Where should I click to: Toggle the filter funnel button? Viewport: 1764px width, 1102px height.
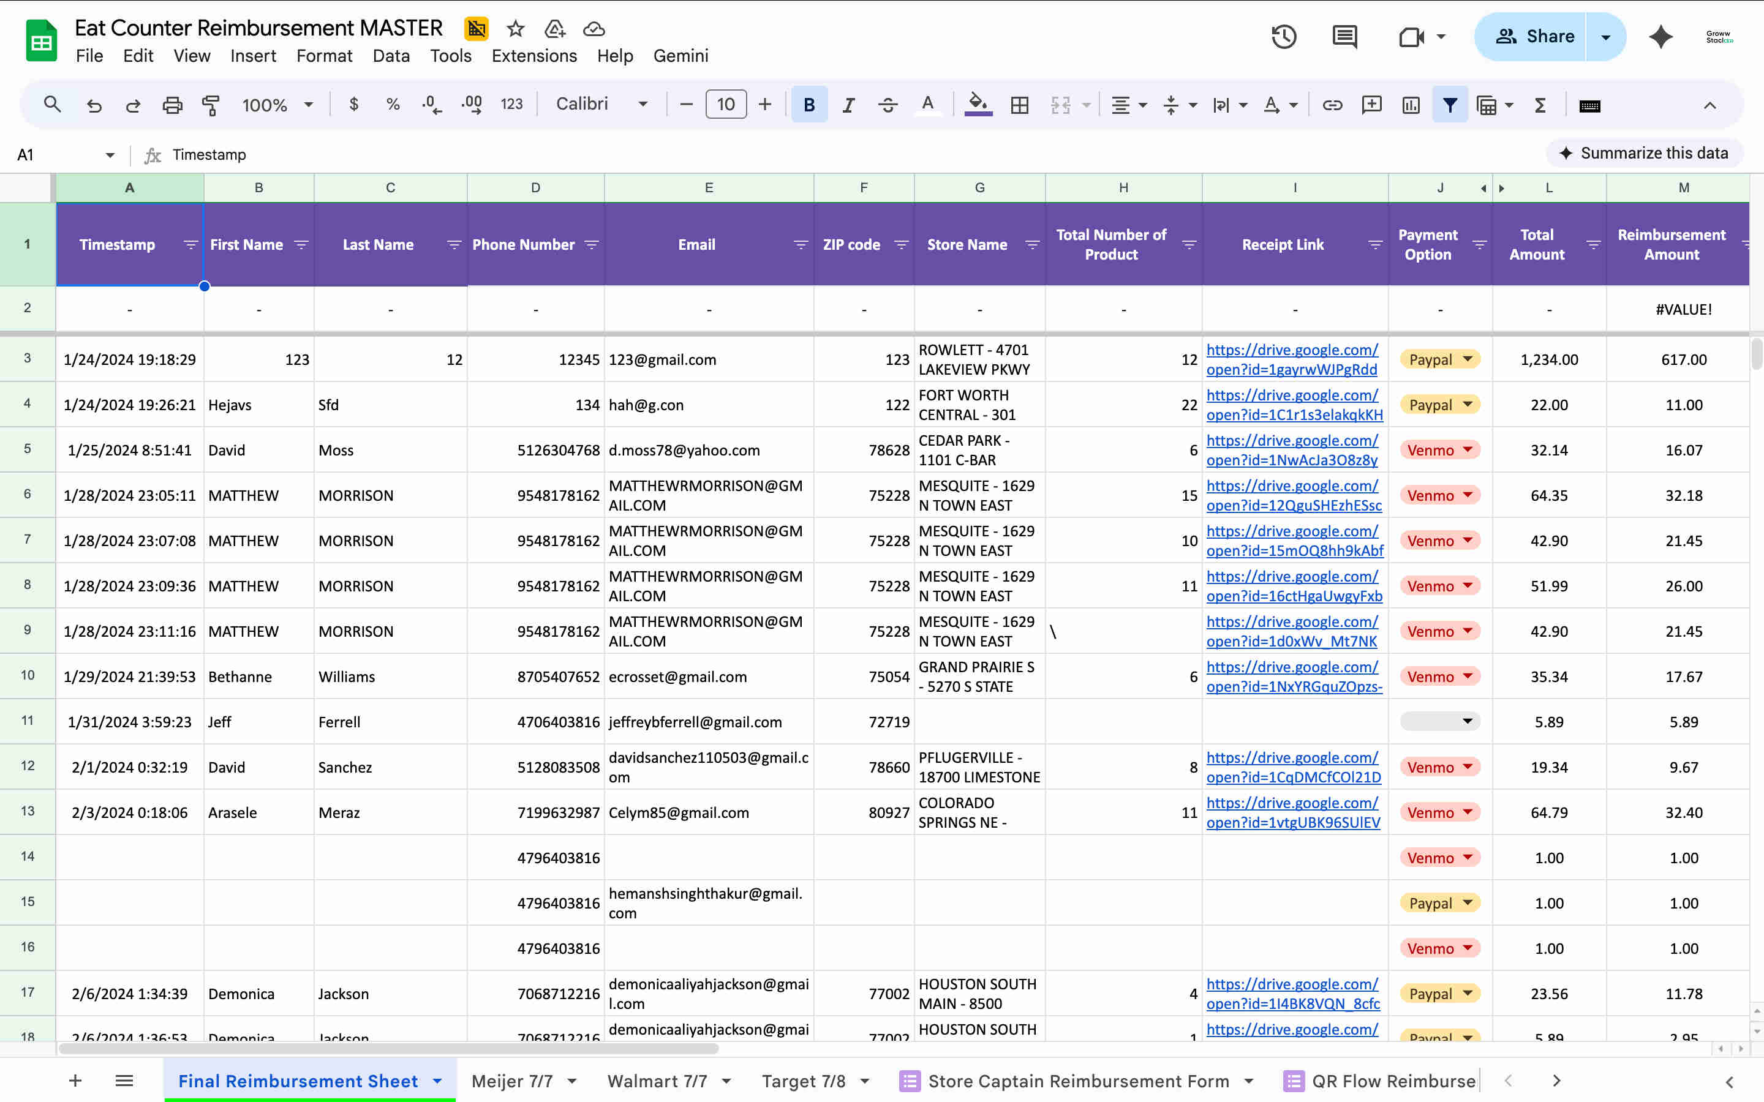[1450, 105]
